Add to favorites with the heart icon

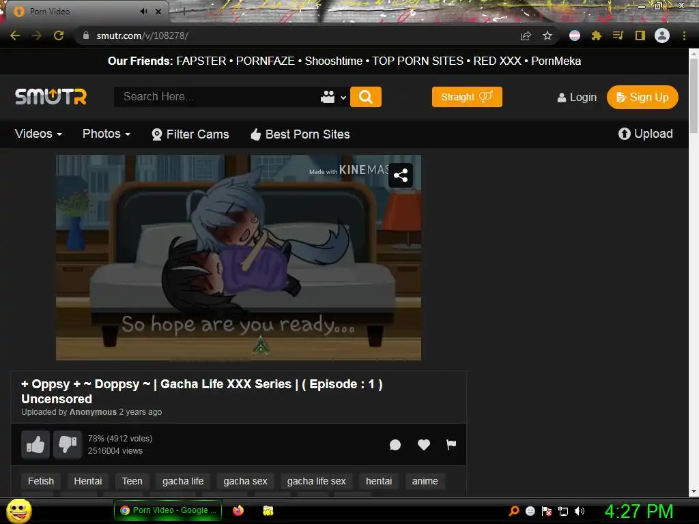[423, 444]
